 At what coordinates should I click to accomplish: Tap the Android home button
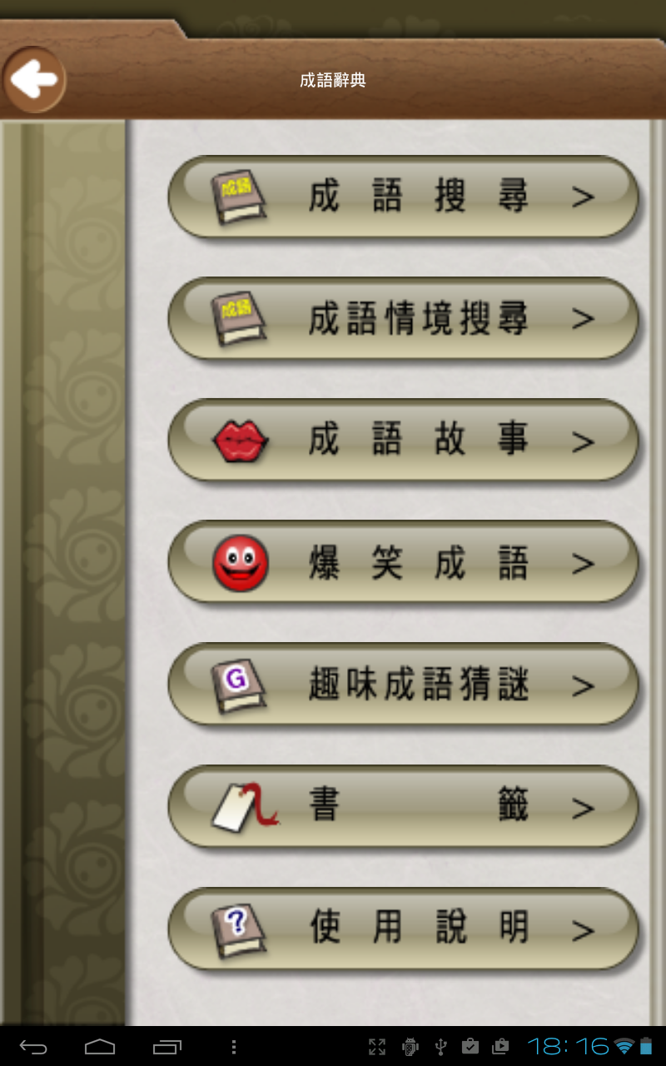click(x=100, y=1047)
